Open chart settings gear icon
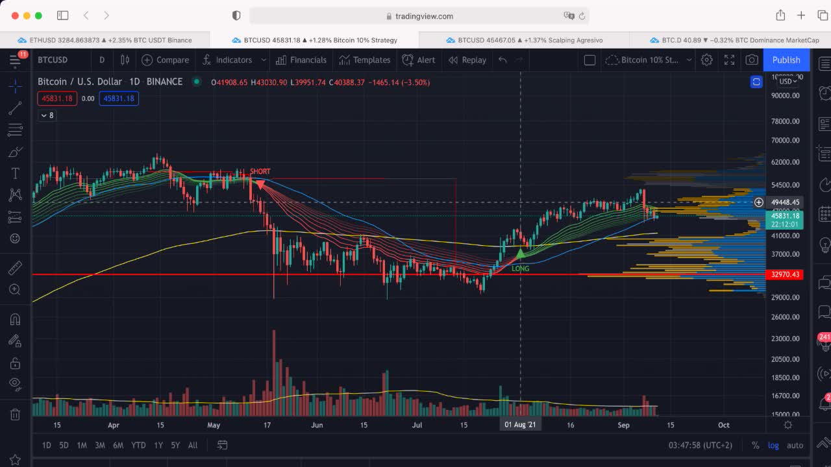 coord(706,60)
